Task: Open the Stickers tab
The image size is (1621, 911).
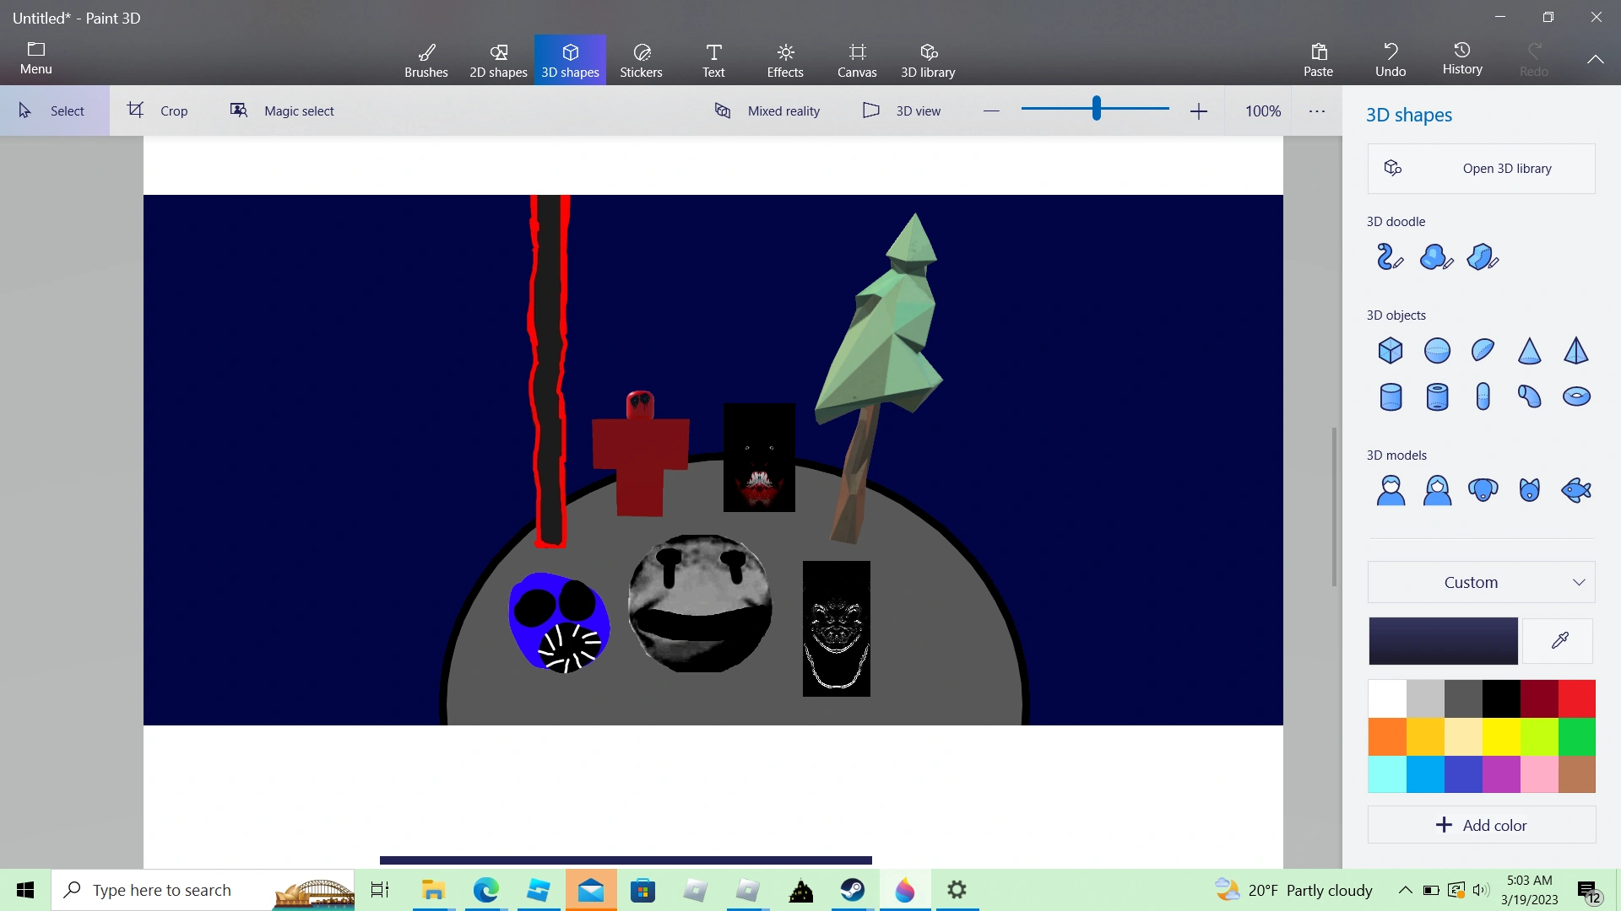Action: click(x=641, y=60)
